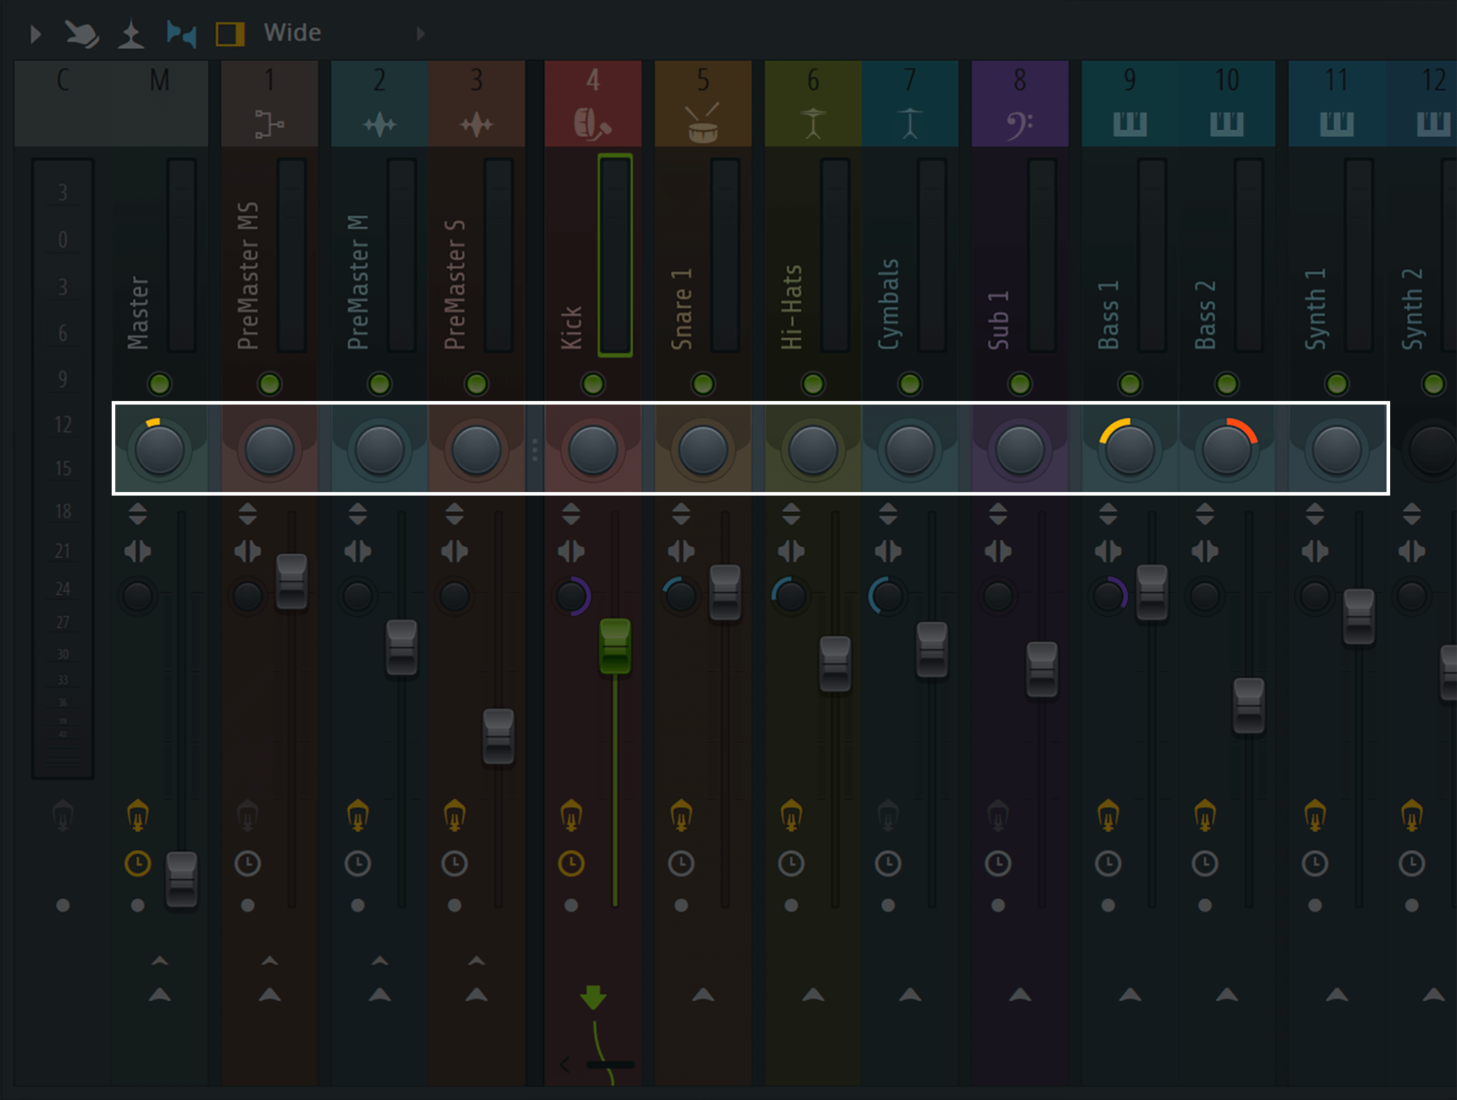1457x1100 pixels.
Task: Swap stereo channels on Snare 1 track
Action: (681, 551)
